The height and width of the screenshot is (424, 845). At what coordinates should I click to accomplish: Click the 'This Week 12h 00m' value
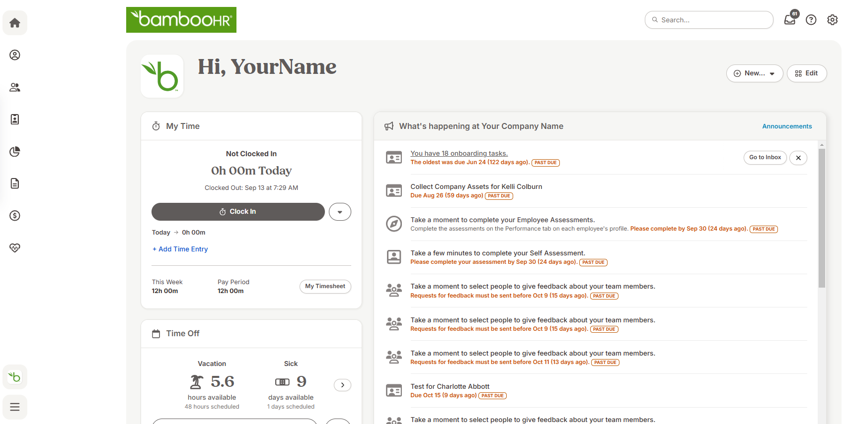(165, 291)
